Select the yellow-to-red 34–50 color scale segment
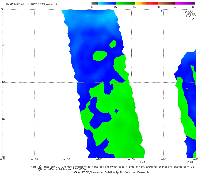This screenshot has width=198, height=174. click(x=147, y=3)
